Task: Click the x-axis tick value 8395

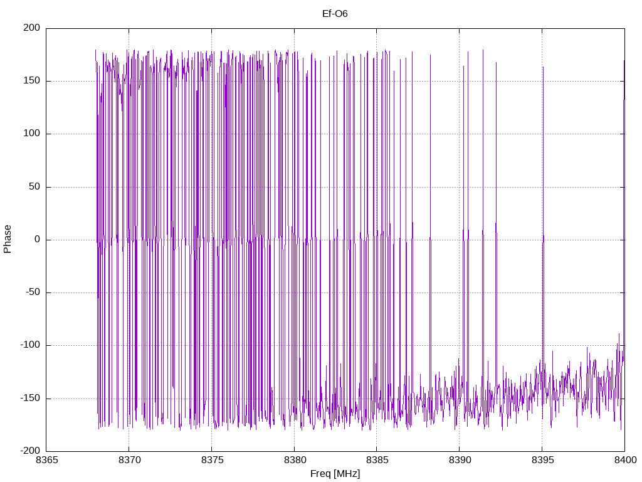Action: click(542, 460)
